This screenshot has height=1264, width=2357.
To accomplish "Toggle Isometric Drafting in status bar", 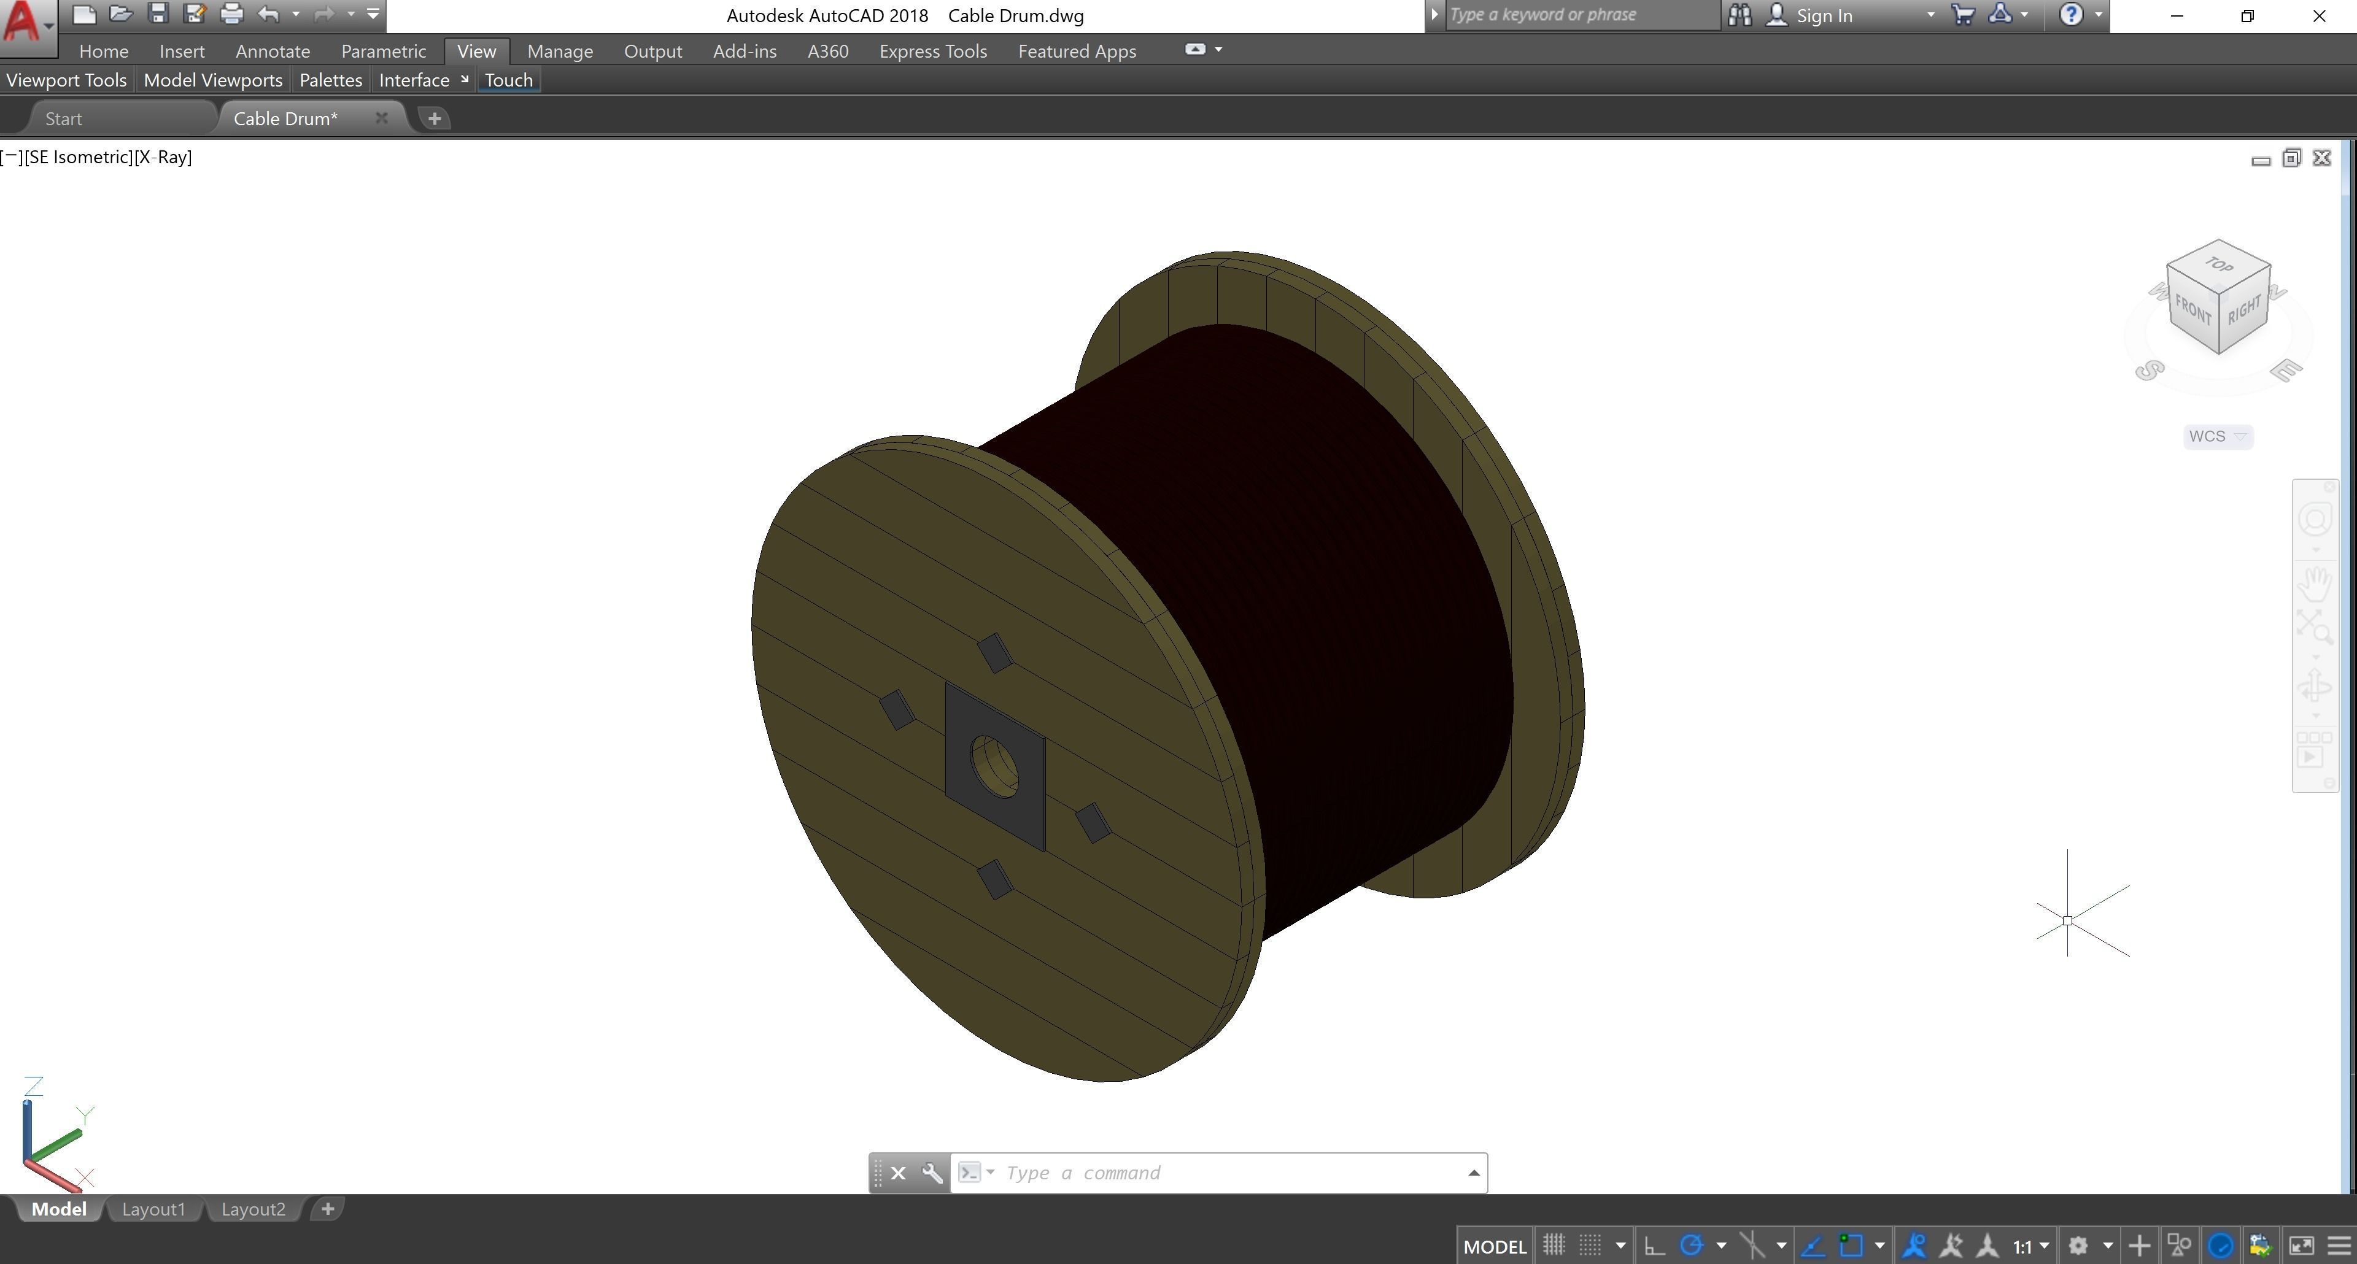I will point(1752,1246).
